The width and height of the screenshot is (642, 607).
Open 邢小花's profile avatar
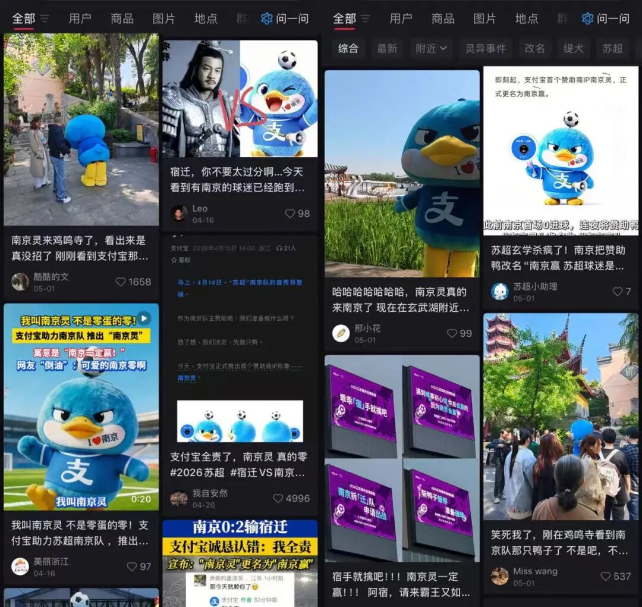coord(341,333)
